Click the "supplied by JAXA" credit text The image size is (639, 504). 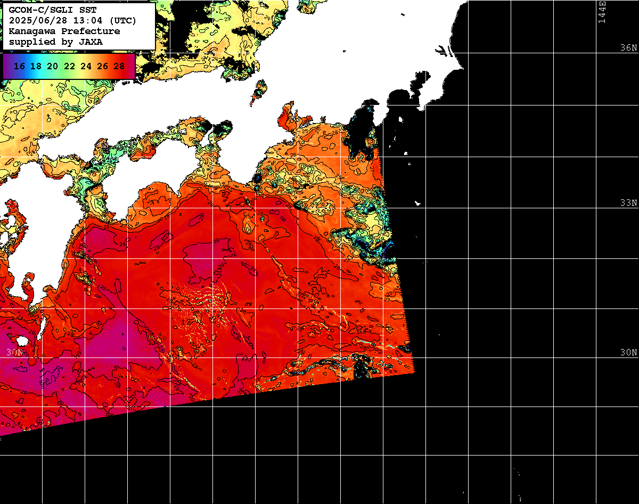[x=56, y=42]
